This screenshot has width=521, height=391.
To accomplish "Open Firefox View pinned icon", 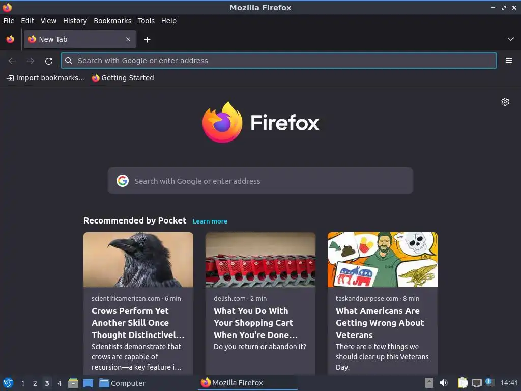I will click(x=10, y=39).
